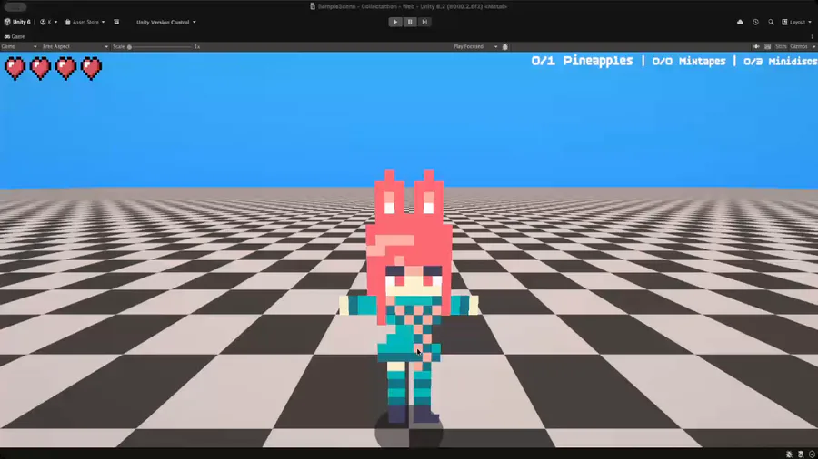This screenshot has height=459, width=818.
Task: Toggle the Shortcuts keyboard icon
Action: tap(767, 46)
